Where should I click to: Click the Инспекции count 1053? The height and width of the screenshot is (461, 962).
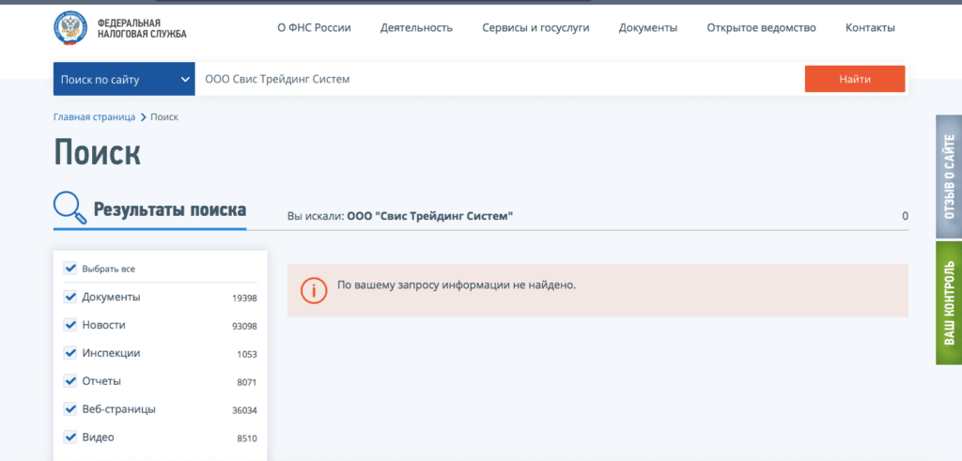click(x=247, y=354)
